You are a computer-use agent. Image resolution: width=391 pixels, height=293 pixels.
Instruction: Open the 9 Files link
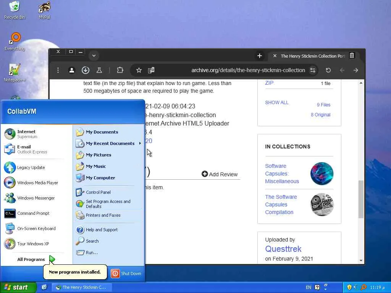tap(323, 105)
